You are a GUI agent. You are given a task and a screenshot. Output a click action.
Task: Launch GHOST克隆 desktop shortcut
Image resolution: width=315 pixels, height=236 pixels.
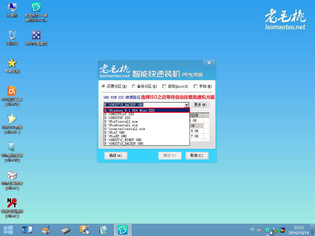click(x=12, y=120)
